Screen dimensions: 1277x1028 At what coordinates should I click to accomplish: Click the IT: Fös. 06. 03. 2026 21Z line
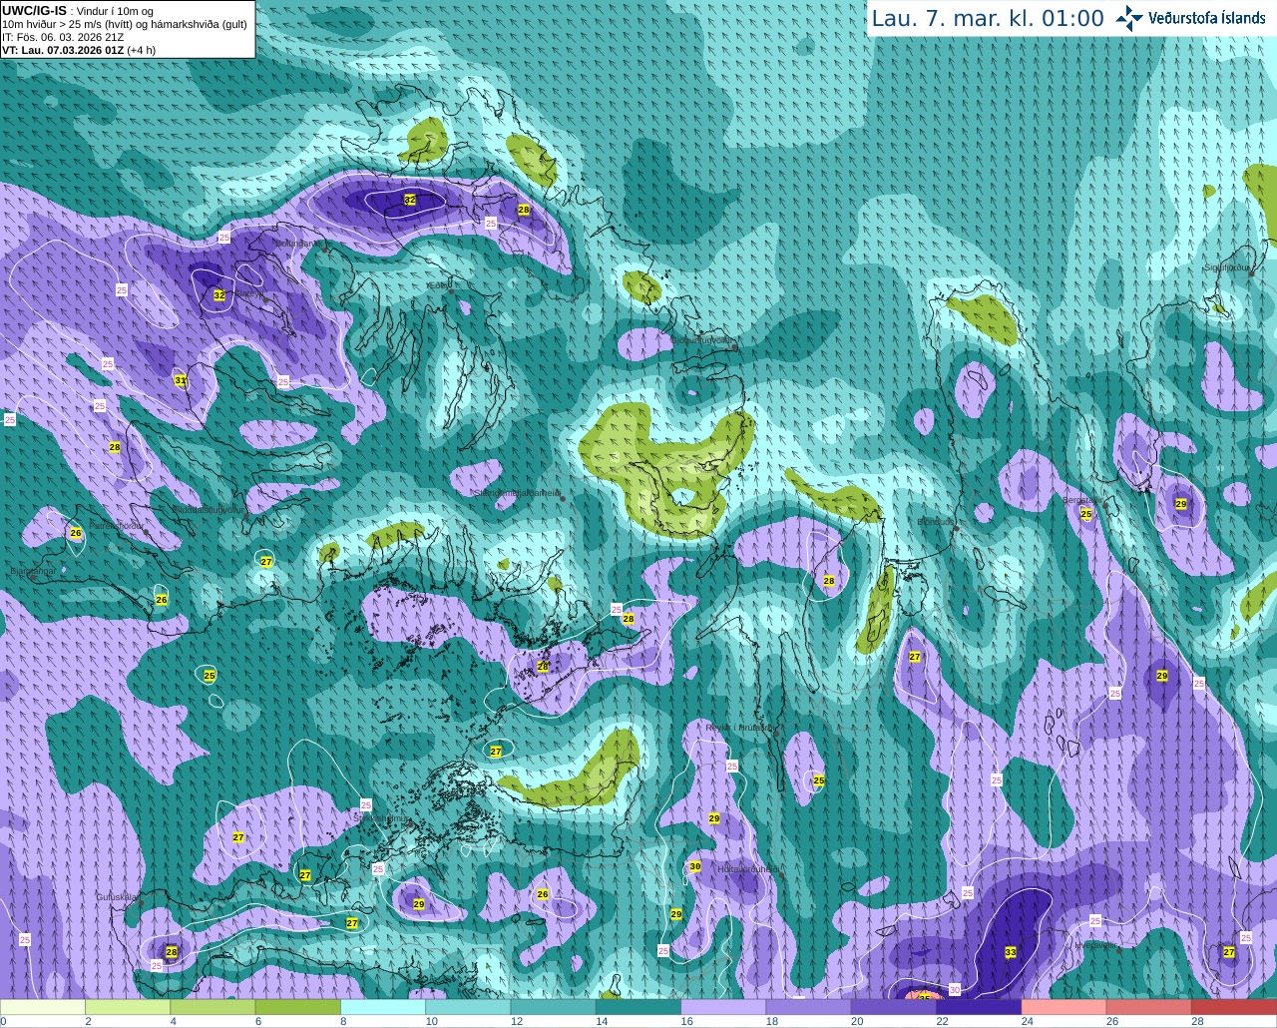pos(63,37)
